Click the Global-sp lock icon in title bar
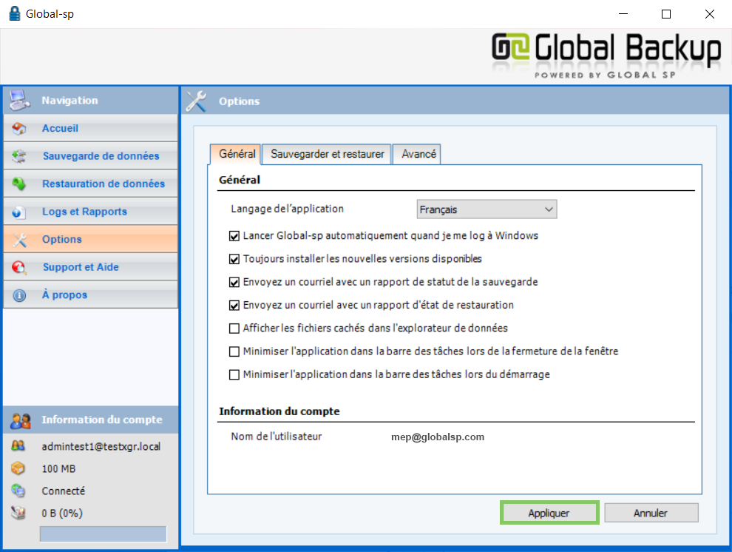 point(15,13)
